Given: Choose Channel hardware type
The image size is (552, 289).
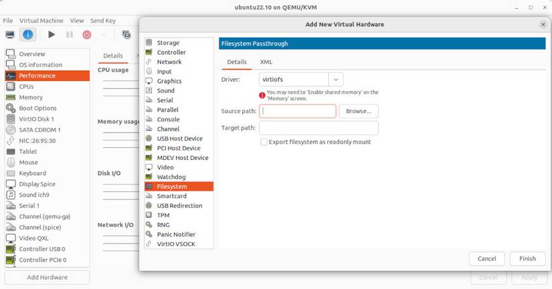Looking at the screenshot, I should pos(179,129).
